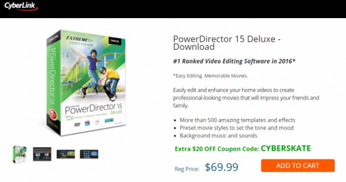Click the blue square icon beside the DVD logo
The image size is (346, 182).
point(87,124)
